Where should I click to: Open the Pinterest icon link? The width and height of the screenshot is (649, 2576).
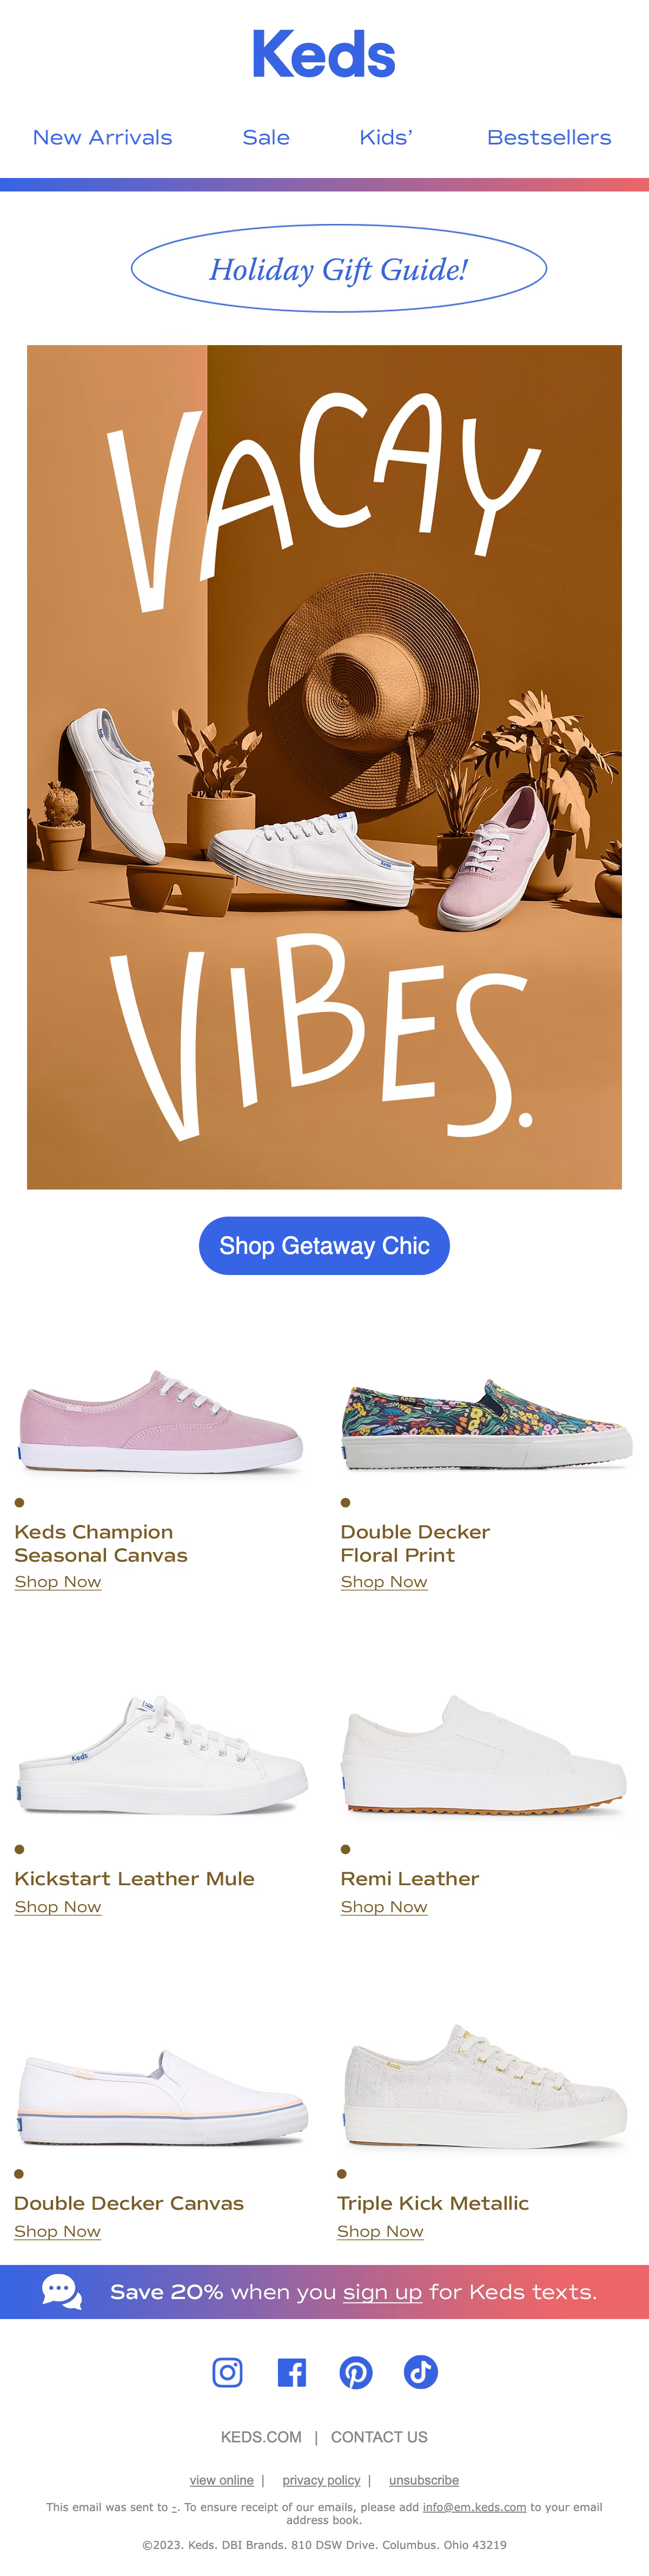tap(356, 2372)
